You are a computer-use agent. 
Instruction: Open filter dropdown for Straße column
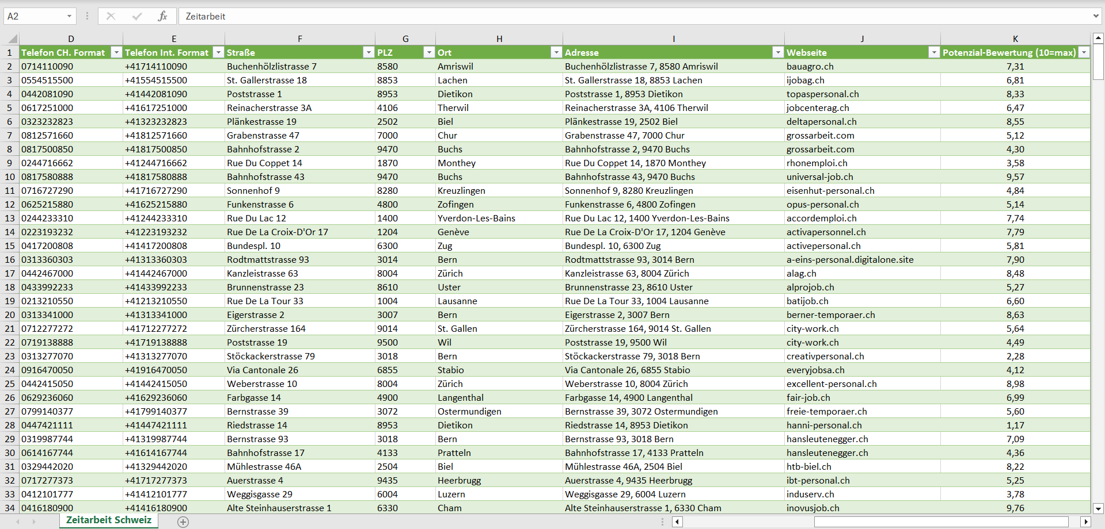(369, 52)
